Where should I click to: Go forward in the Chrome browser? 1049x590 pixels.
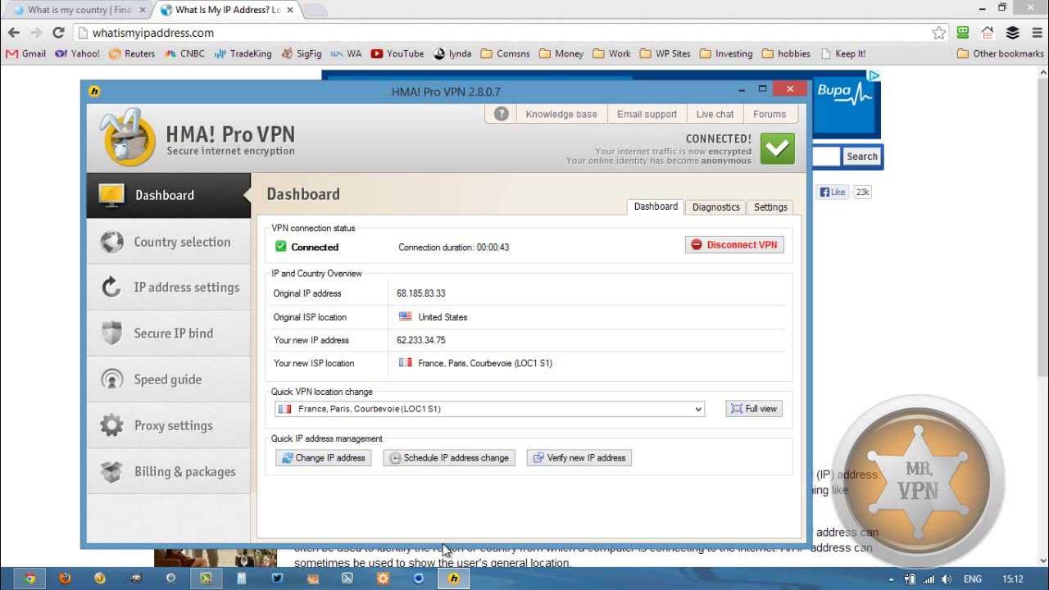coord(36,33)
